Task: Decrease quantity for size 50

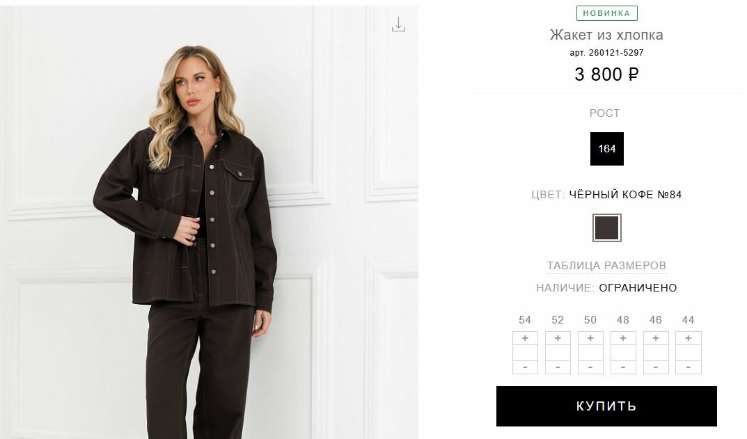Action: pyautogui.click(x=590, y=367)
